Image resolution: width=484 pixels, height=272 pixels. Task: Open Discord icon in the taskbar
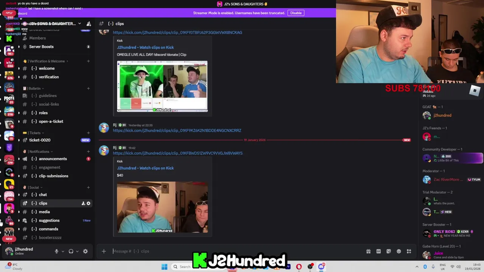[321, 267]
